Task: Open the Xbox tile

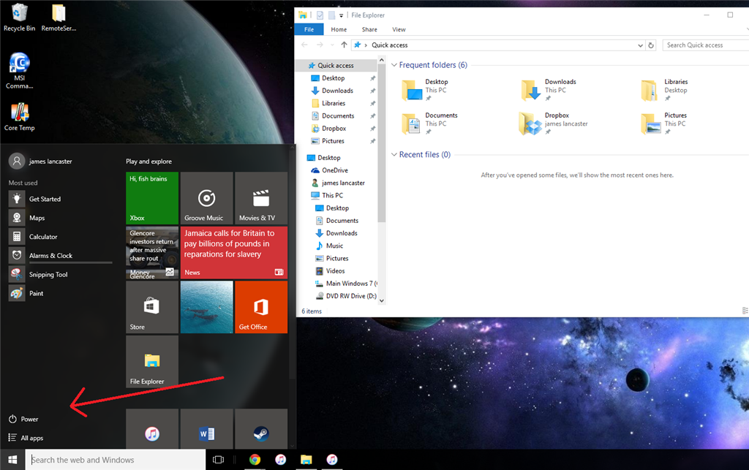Action: (x=152, y=198)
